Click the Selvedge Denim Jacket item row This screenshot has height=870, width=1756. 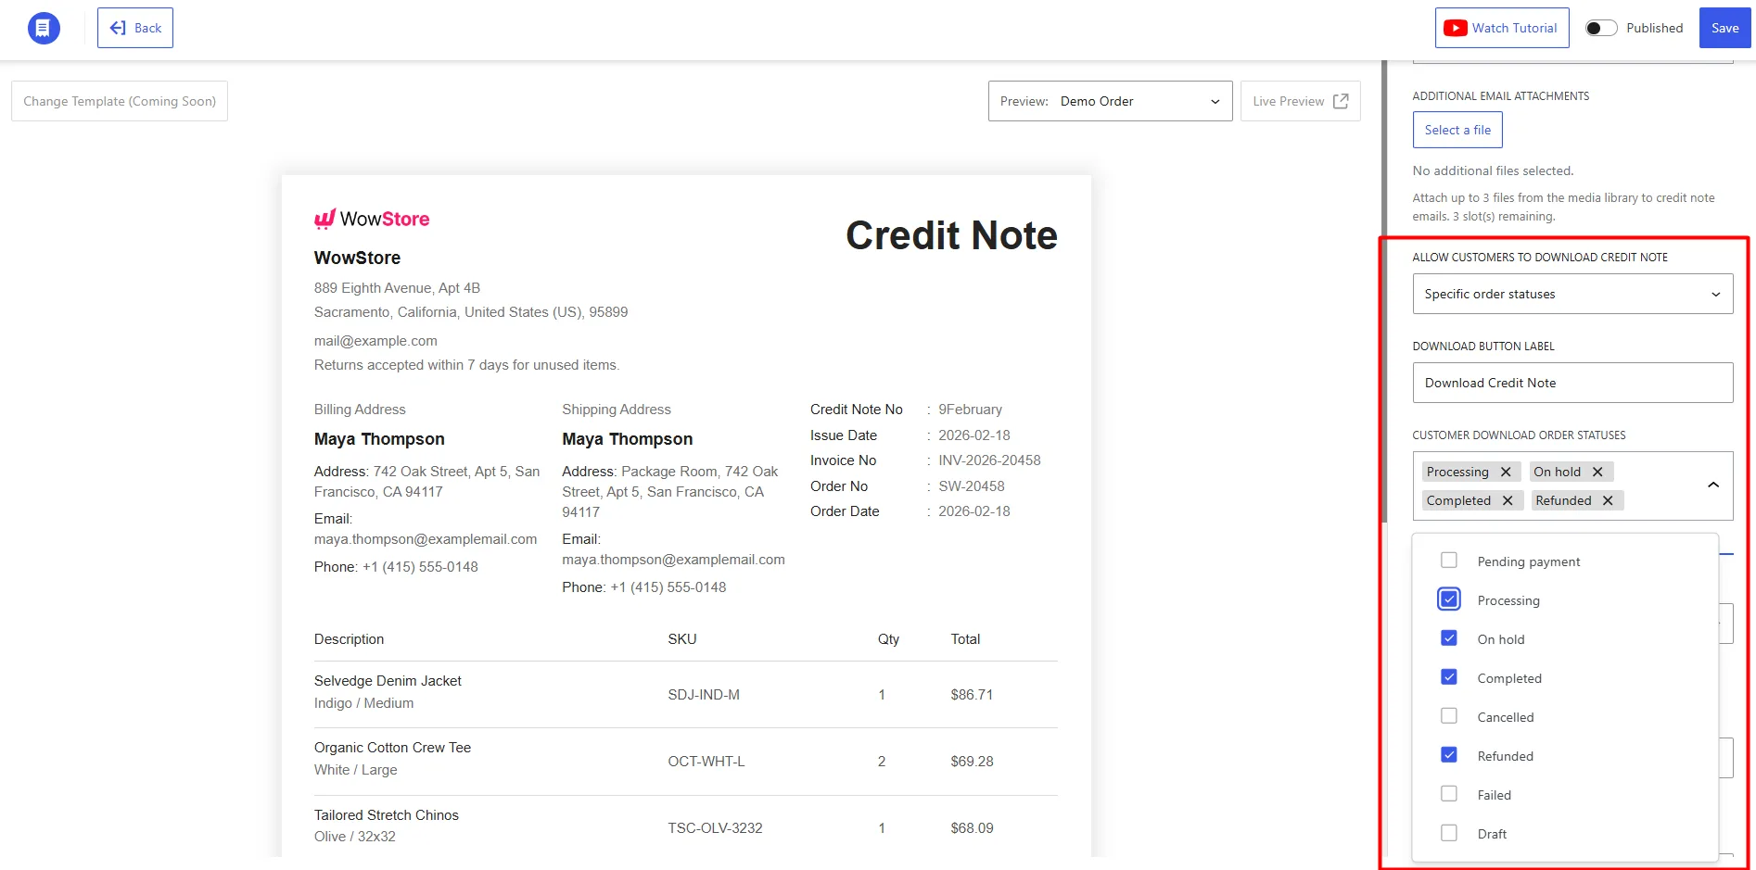pos(686,694)
